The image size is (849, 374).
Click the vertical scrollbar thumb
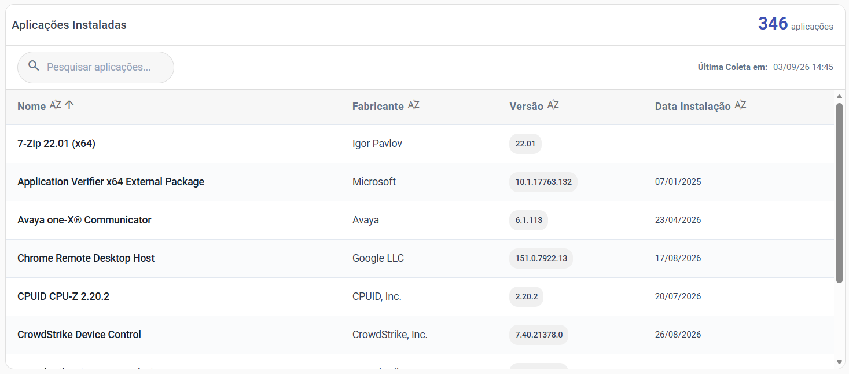tap(840, 193)
